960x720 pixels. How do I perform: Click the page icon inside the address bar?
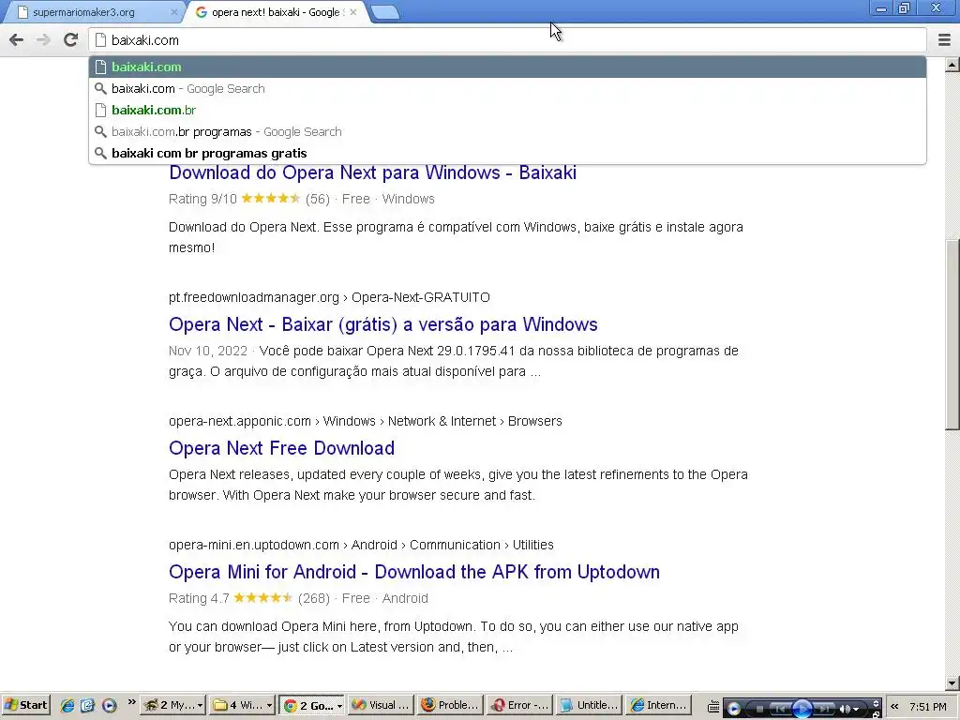(100, 40)
